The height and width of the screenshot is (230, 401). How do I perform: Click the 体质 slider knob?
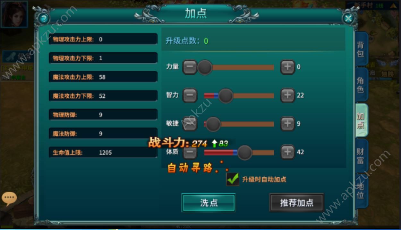(245, 153)
